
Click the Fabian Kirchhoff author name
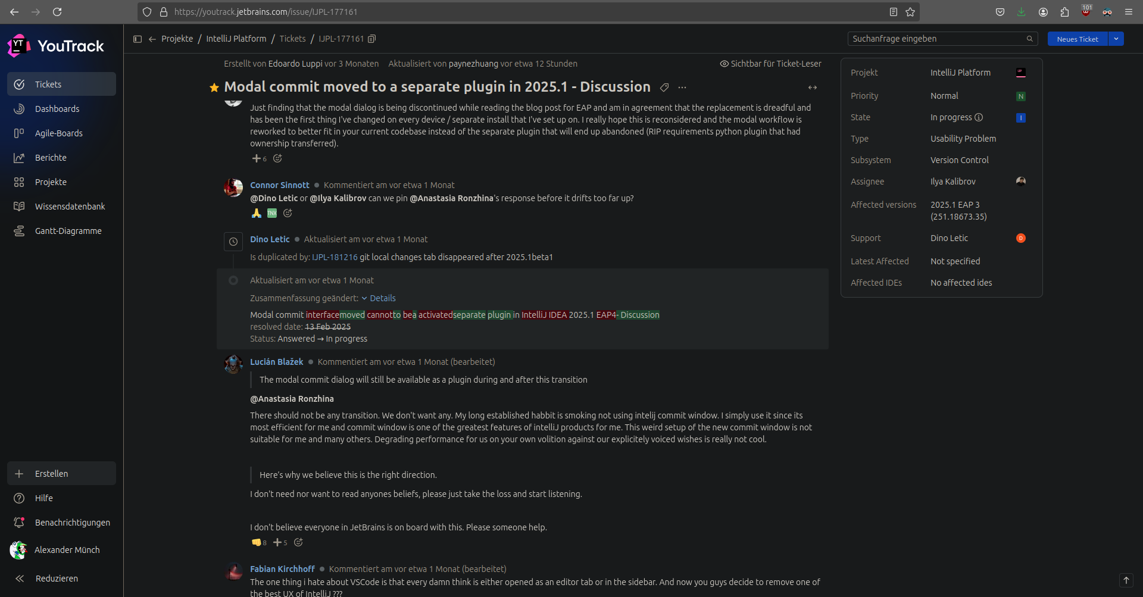coord(282,569)
